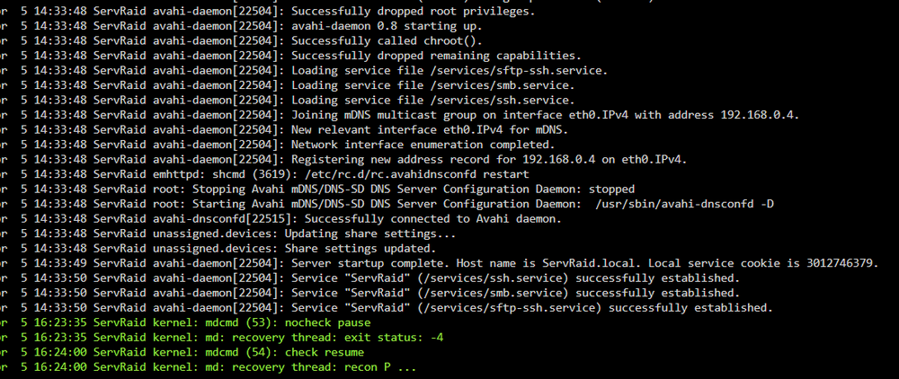Click the green 'exit status: -4' line
Image resolution: width=899 pixels, height=379 pixels.
222,337
